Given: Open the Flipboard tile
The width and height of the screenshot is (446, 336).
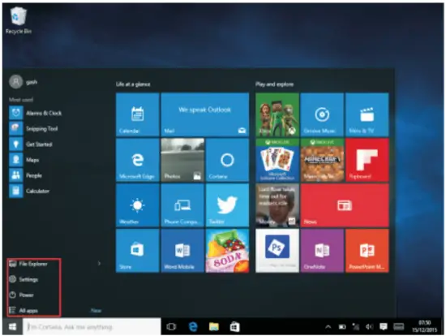Looking at the screenshot, I should pyautogui.click(x=367, y=160).
